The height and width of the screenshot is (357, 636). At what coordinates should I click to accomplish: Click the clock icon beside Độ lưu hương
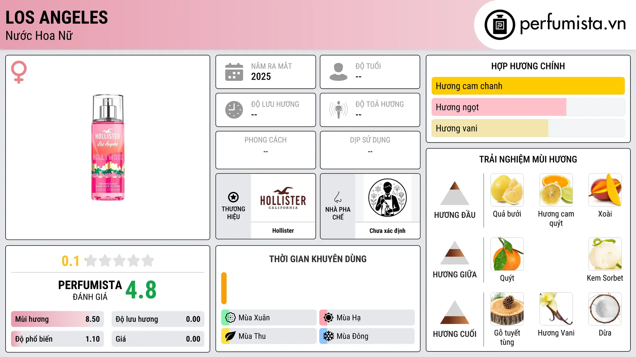tap(234, 110)
